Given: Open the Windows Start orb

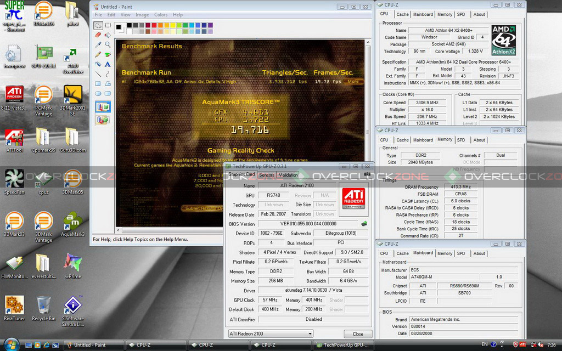Looking at the screenshot, I should [x=12, y=344].
